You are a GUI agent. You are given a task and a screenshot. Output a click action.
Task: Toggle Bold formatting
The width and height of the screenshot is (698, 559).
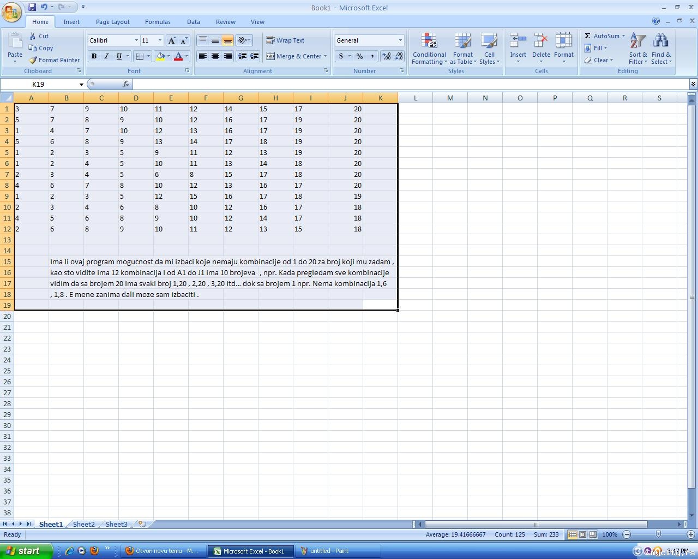point(94,56)
